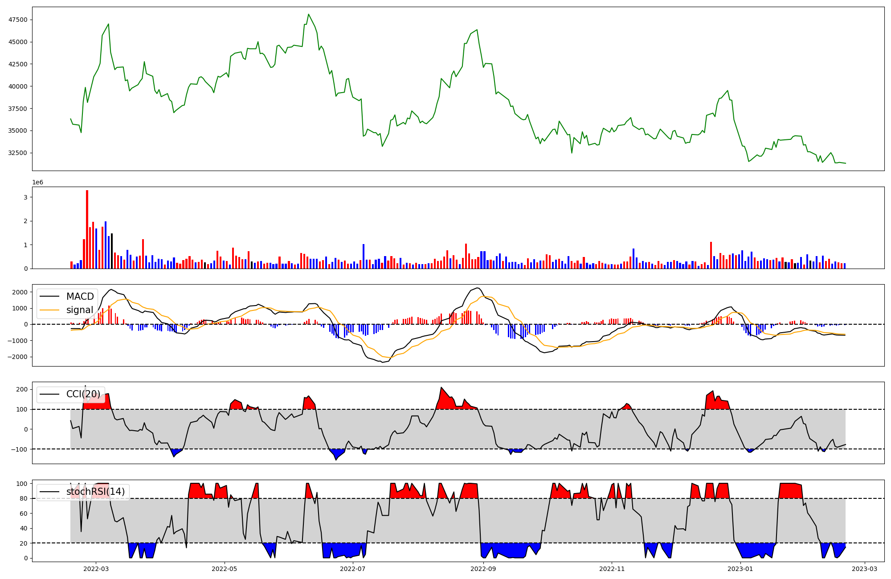Click the tallest red volume bar

[x=87, y=229]
